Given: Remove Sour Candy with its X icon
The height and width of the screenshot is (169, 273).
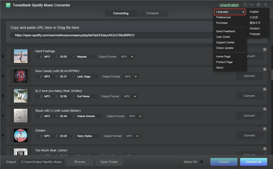Looking at the screenshot, I should (x=265, y=70).
